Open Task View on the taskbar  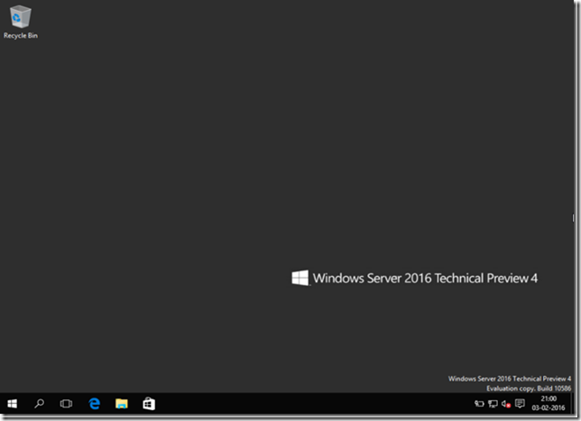tap(67, 404)
